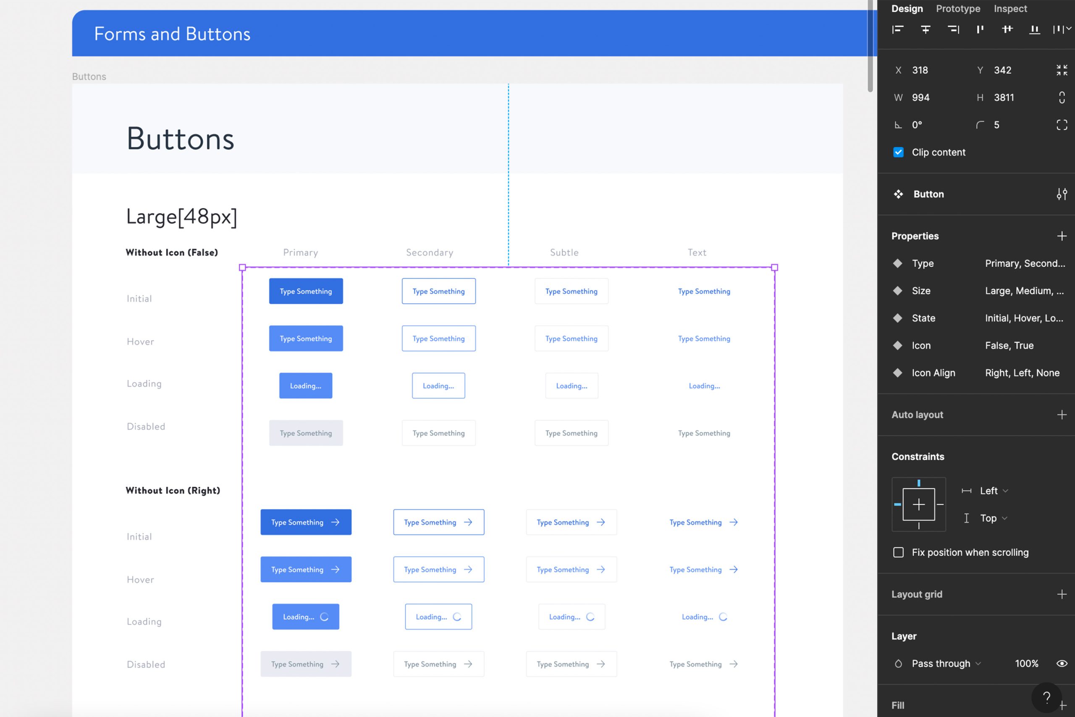The height and width of the screenshot is (717, 1075).
Task: Click the align right icon
Action: click(x=953, y=29)
